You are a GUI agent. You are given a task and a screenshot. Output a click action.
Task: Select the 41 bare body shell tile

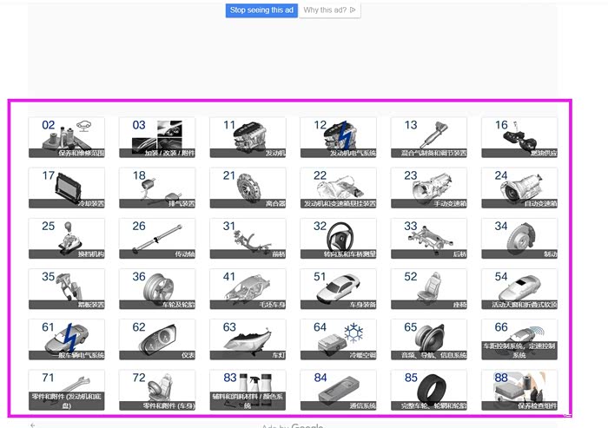(248, 289)
